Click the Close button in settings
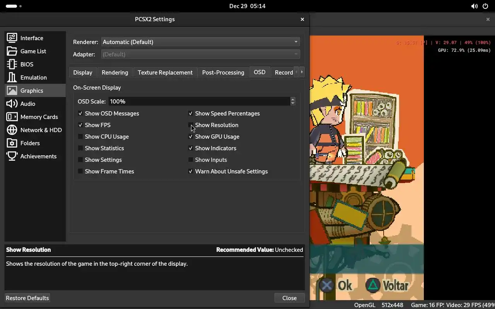 pos(289,298)
